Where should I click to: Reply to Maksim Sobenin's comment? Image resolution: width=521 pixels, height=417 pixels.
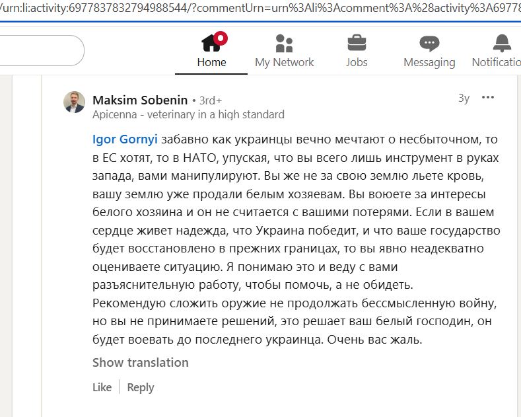140,387
